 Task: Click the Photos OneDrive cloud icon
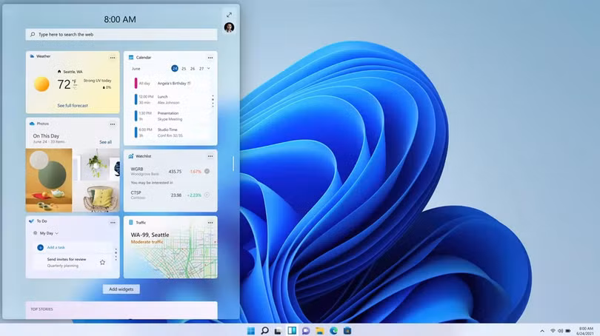pyautogui.click(x=32, y=124)
